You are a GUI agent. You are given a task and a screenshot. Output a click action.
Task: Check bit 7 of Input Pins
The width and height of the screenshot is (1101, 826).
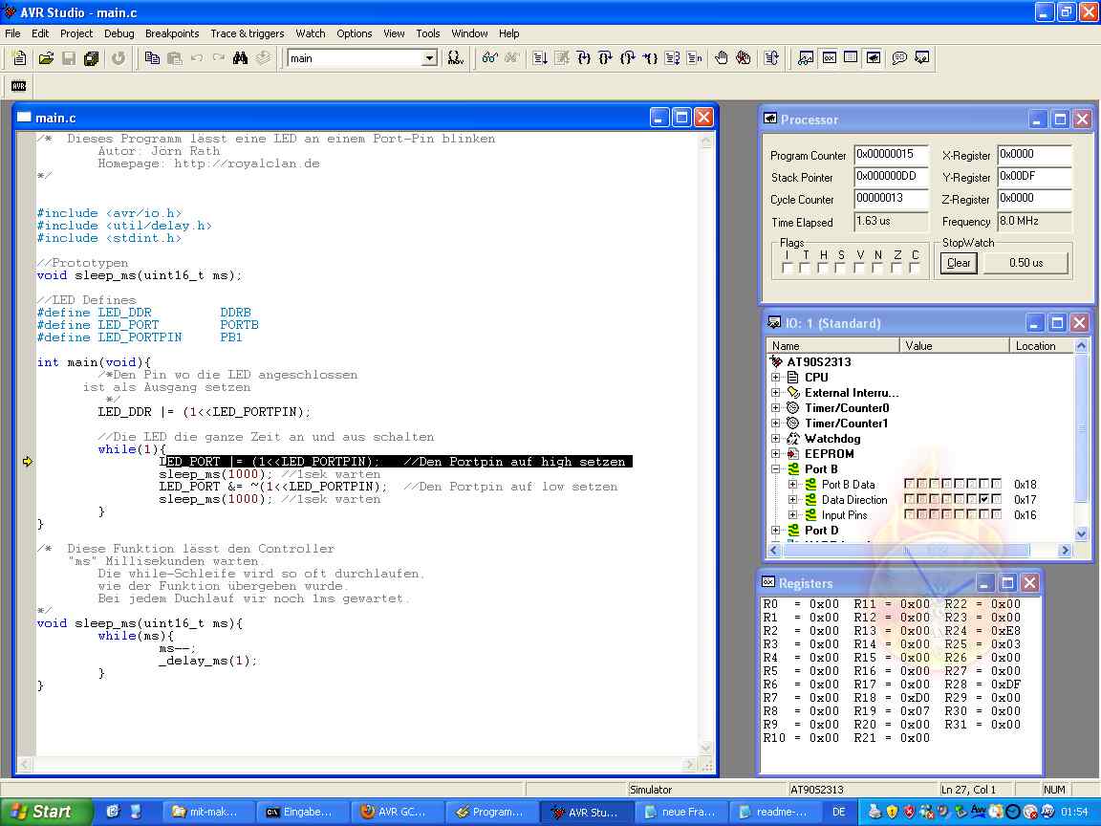tap(909, 515)
